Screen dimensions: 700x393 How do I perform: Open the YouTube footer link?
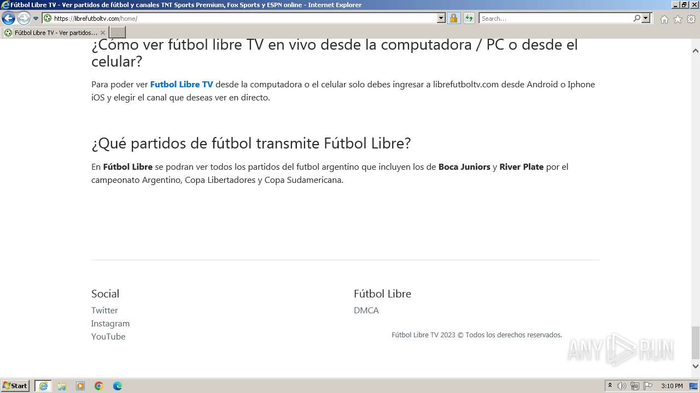click(108, 336)
